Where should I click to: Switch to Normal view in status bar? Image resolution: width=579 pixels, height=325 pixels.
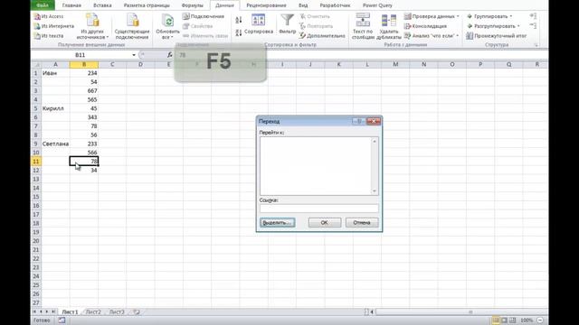(496, 320)
